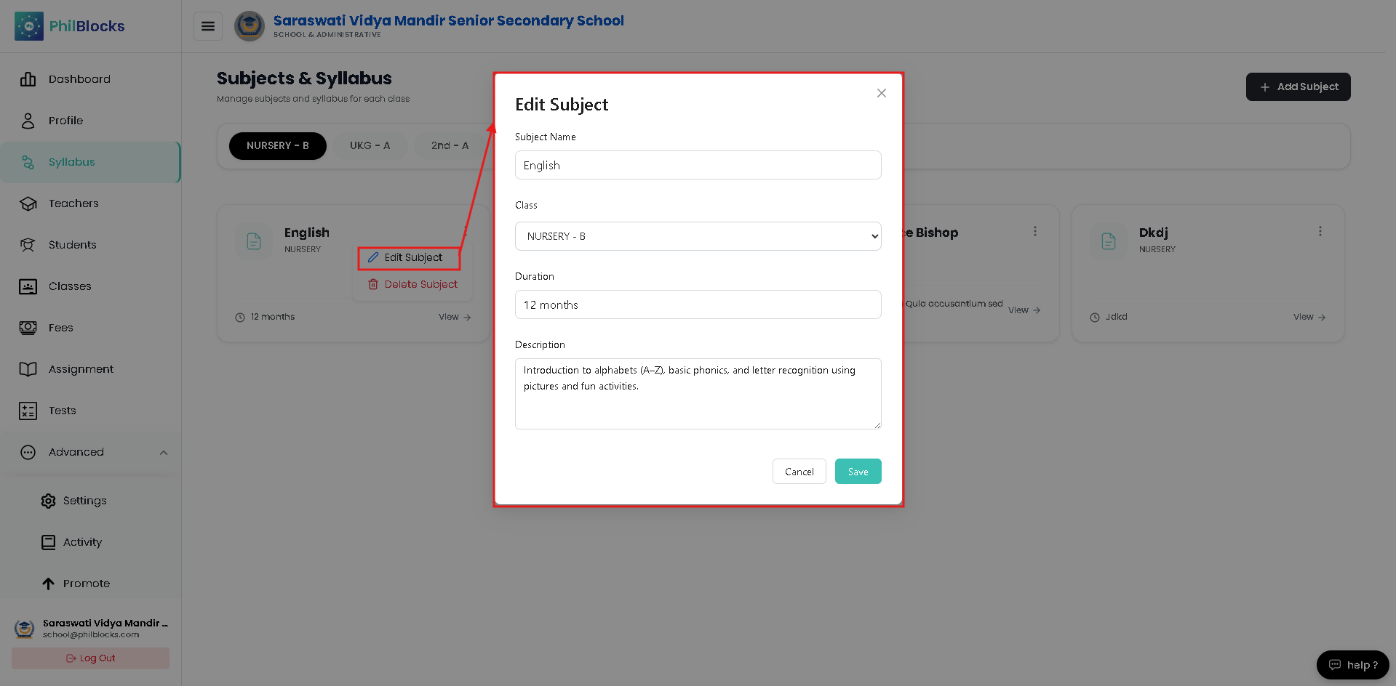
Task: Open the help chat widget
Action: pyautogui.click(x=1352, y=665)
